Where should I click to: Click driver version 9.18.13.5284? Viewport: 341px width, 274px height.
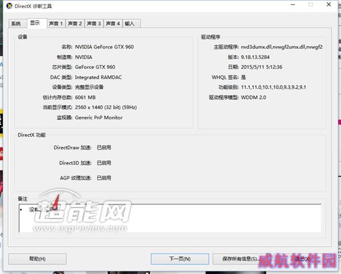click(255, 57)
